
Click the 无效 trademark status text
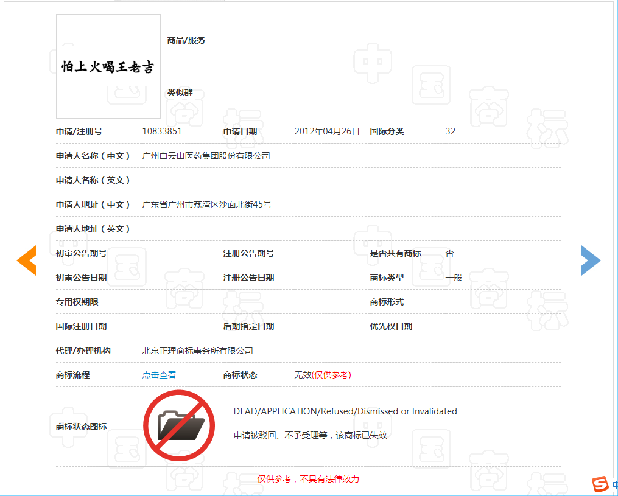(x=303, y=375)
